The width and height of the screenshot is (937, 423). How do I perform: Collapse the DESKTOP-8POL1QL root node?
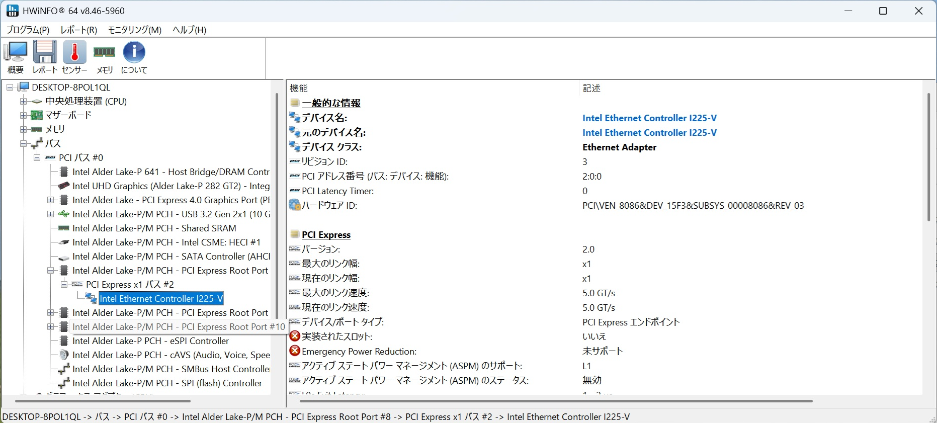coord(10,87)
